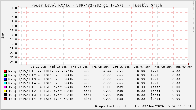Click the 'Wed 03 Jun' axis label

pyautogui.click(x=58, y=67)
